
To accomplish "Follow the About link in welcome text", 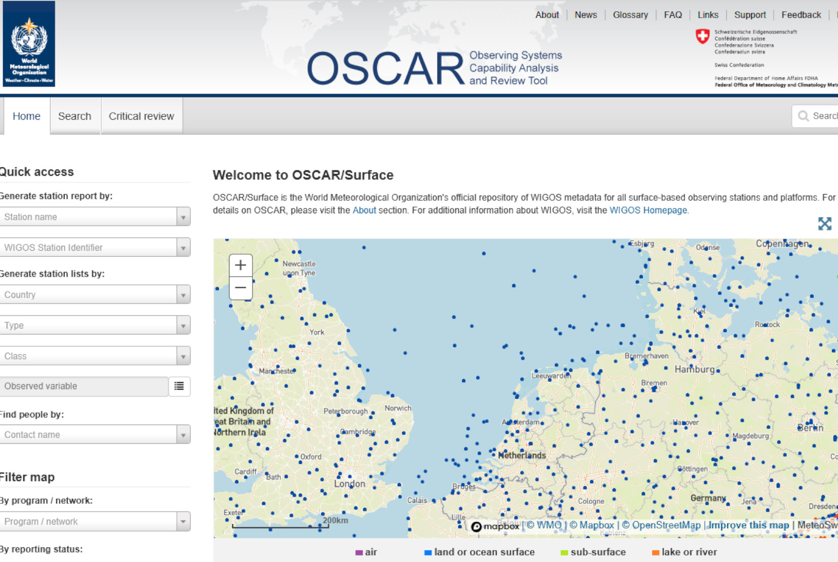I will coord(364,210).
